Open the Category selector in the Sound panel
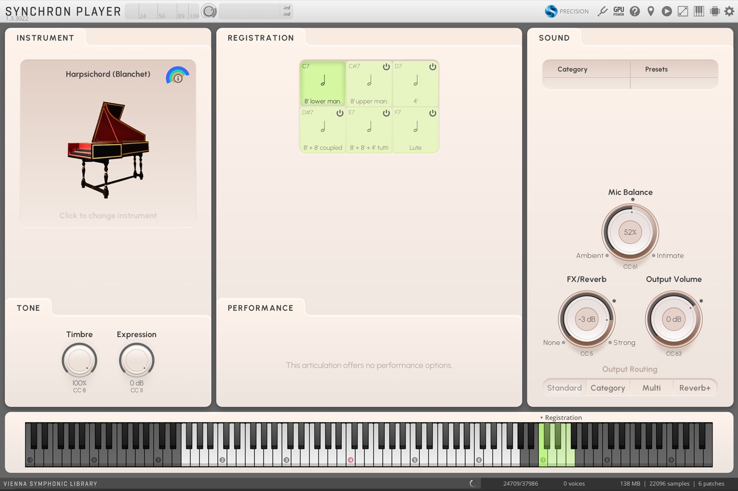Screen dimensions: 738x491 pyautogui.click(x=572, y=69)
